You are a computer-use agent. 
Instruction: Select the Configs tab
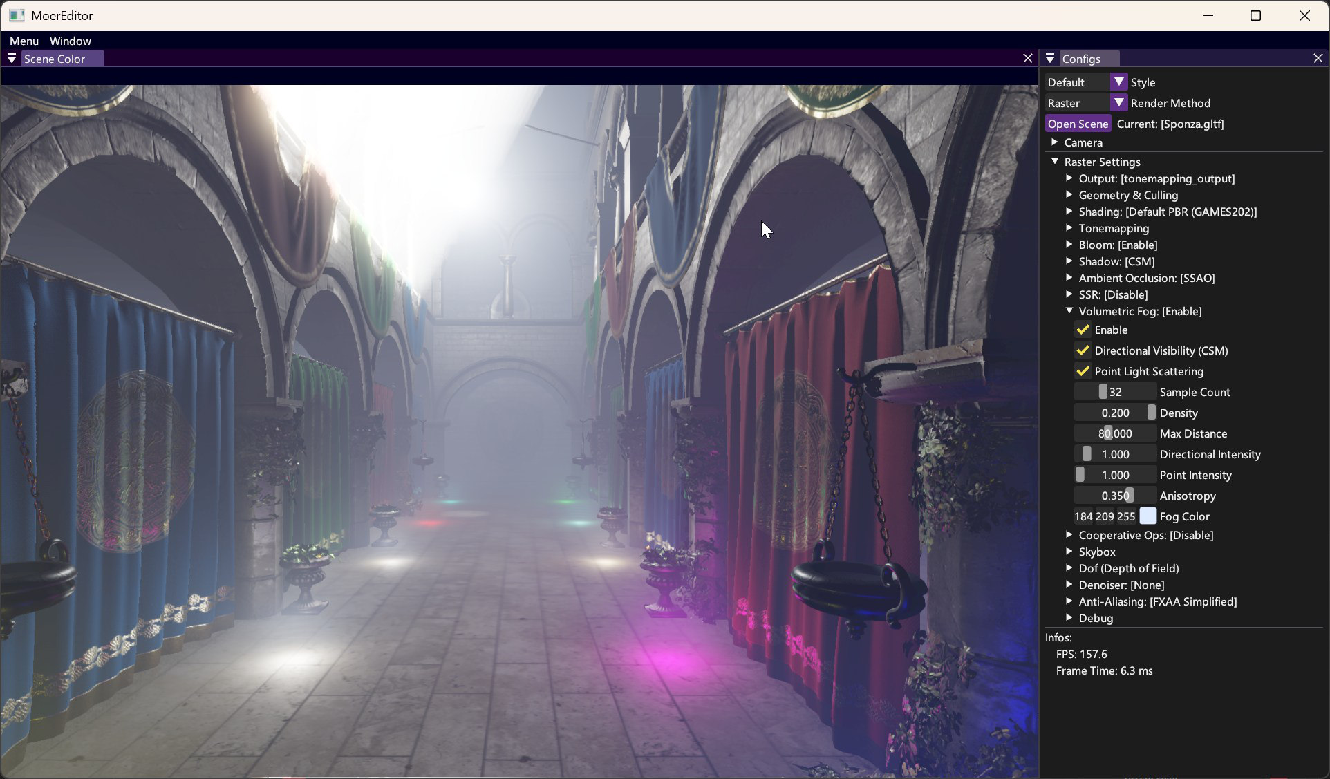tap(1089, 59)
